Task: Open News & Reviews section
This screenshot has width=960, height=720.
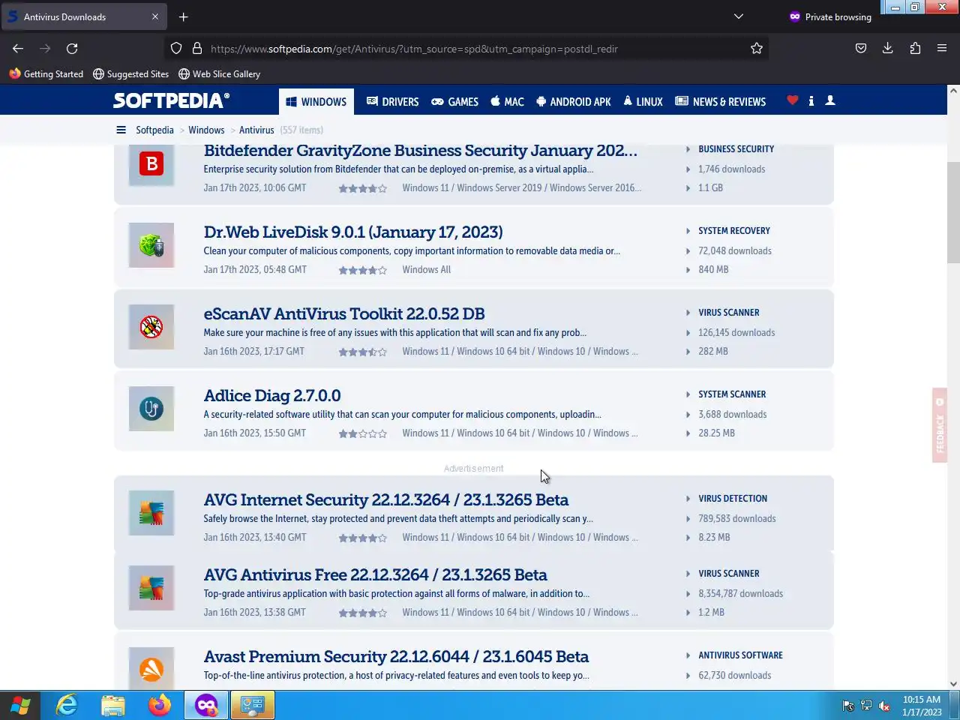Action: [721, 101]
